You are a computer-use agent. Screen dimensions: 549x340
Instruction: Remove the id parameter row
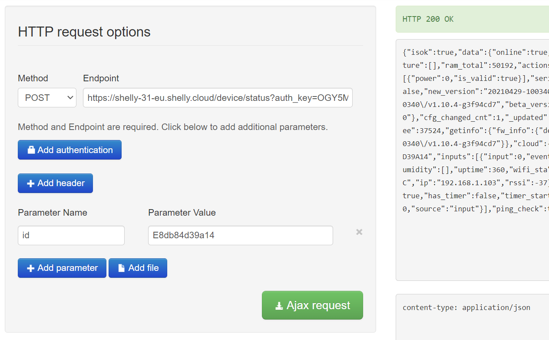pos(359,232)
